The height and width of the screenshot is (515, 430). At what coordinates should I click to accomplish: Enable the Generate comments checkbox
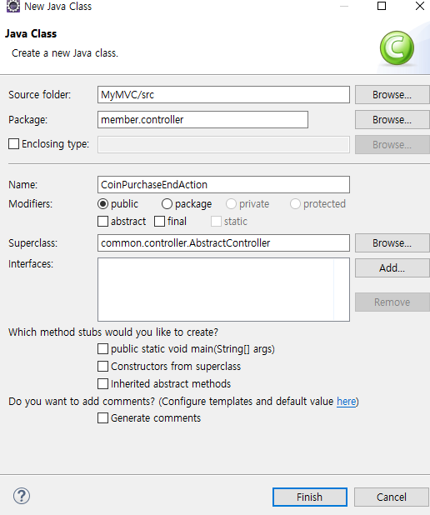coord(102,418)
